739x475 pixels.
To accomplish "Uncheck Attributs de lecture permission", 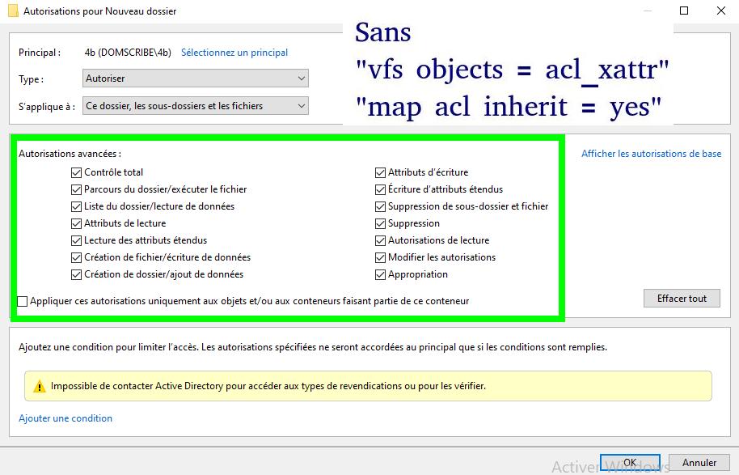I will click(x=77, y=223).
